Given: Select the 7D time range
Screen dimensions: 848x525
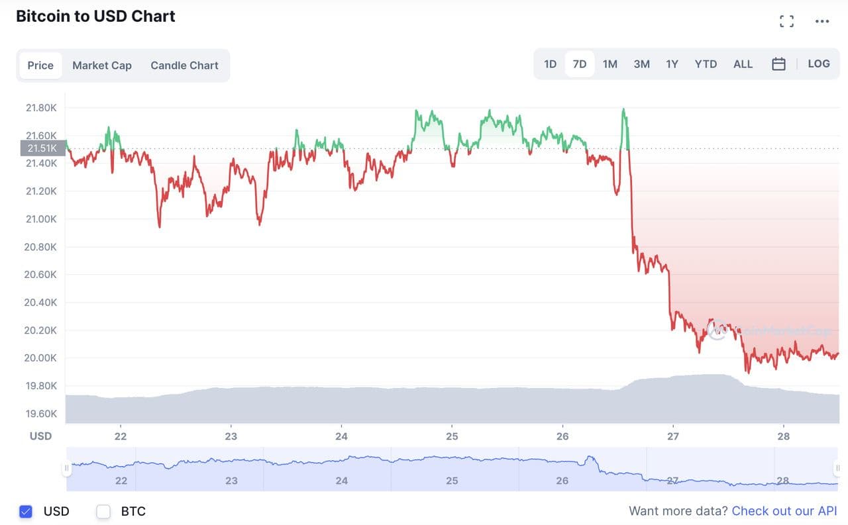Looking at the screenshot, I should (580, 64).
